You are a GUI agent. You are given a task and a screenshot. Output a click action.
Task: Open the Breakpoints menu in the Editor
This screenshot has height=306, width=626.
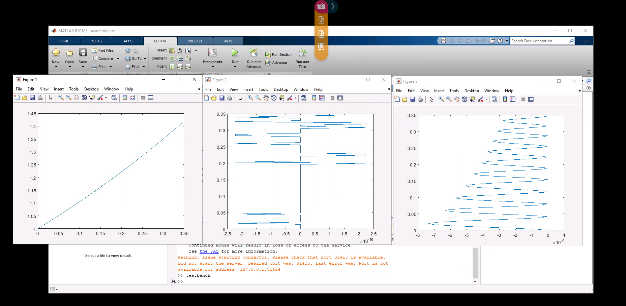pyautogui.click(x=212, y=58)
